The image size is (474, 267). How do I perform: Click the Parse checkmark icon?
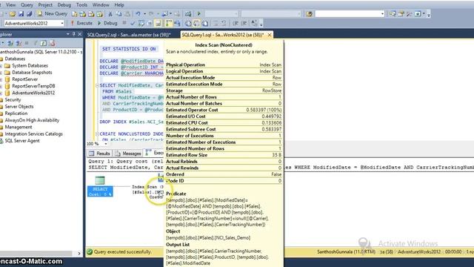point(133,23)
